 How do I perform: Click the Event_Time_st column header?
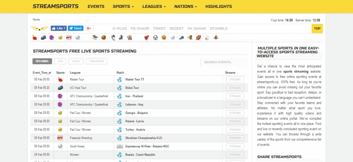point(42,73)
